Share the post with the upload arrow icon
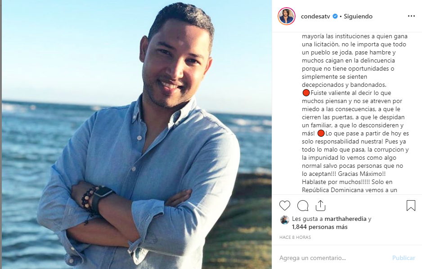422x269 pixels. [320, 206]
